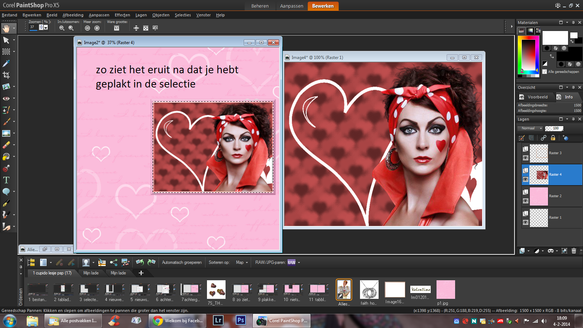Open the zoom percentage dropdown arrow
Viewport: 583px width, 328px height.
click(46, 27)
